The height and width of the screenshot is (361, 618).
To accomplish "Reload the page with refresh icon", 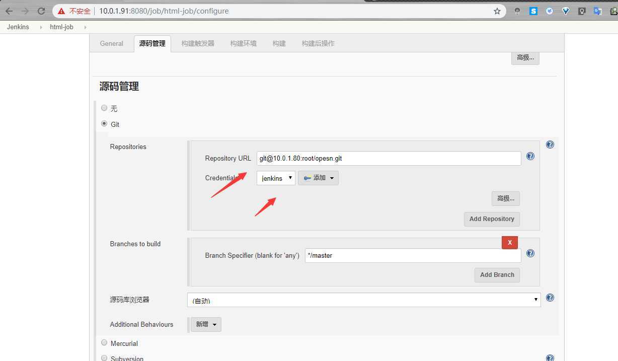I will (x=41, y=11).
